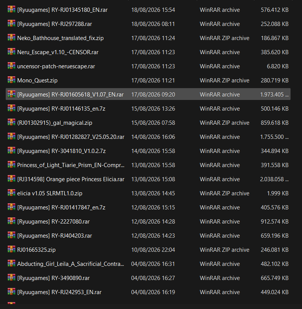The image size is (302, 309).
Task: Click the elicia v1.05 SLRMTL1.0.zip icon
Action: coord(11,193)
